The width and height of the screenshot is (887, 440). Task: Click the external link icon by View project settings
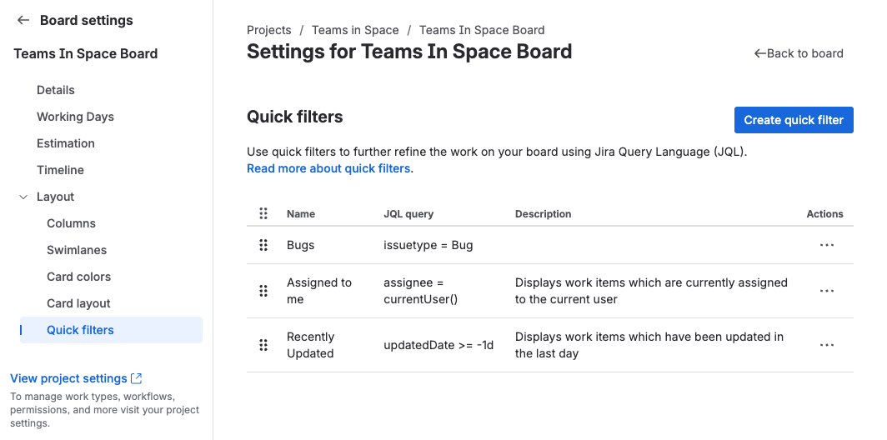click(x=137, y=378)
